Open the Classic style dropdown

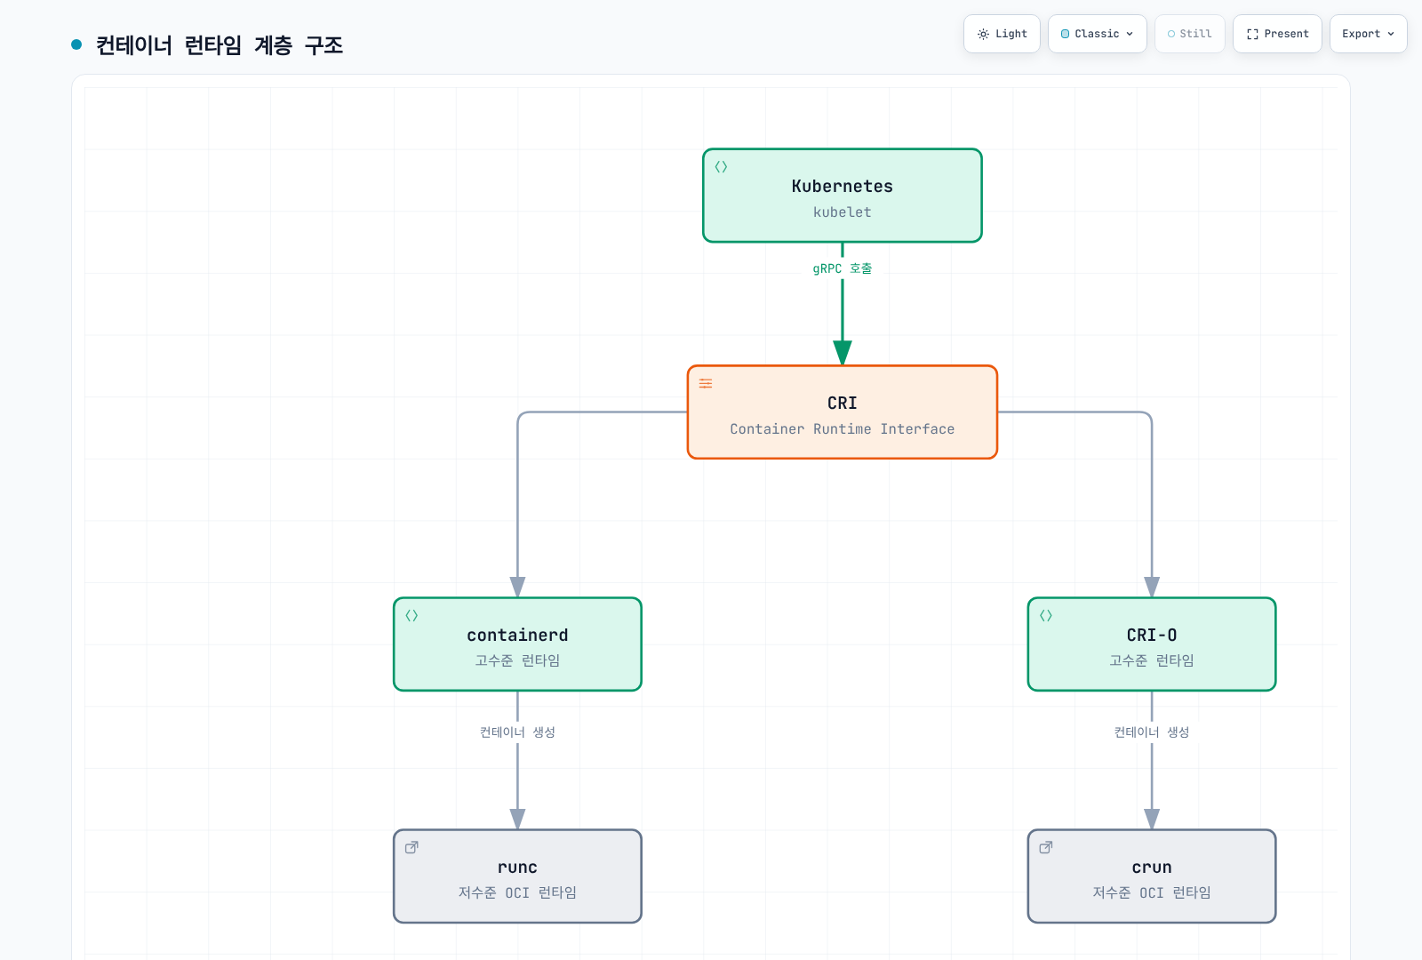(1098, 34)
